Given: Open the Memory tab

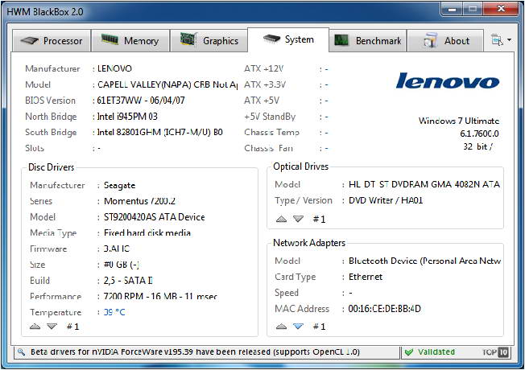Looking at the screenshot, I should [x=130, y=40].
